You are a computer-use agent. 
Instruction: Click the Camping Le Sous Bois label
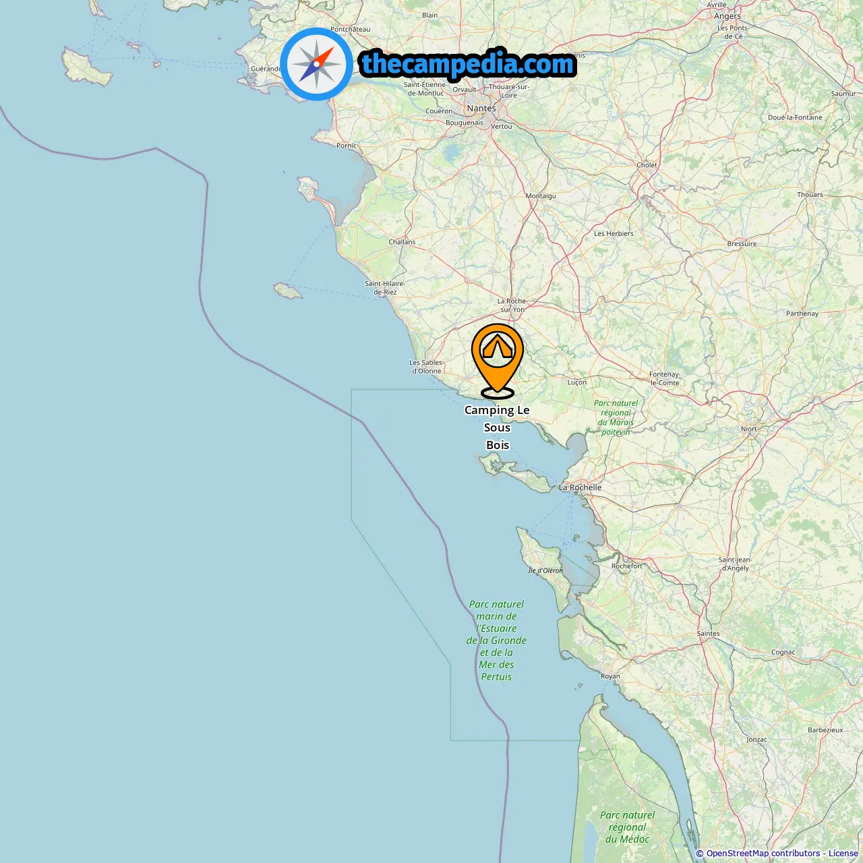pyautogui.click(x=497, y=427)
